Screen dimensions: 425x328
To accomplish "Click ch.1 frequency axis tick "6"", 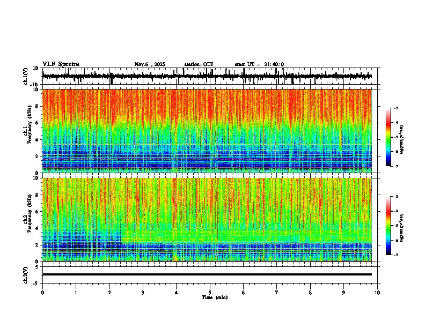I will click(37, 123).
